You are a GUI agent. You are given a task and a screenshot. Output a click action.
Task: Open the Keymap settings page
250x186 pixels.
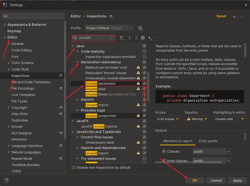click(x=14, y=31)
